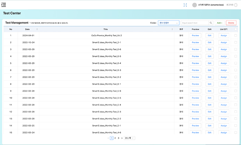Select checkbox for CoCo Phonics Vol.2 row
Screen dimensions: 241x145
236,35
